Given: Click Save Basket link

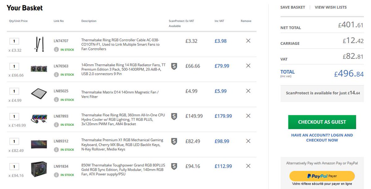Looking at the screenshot, I should click(292, 7).
